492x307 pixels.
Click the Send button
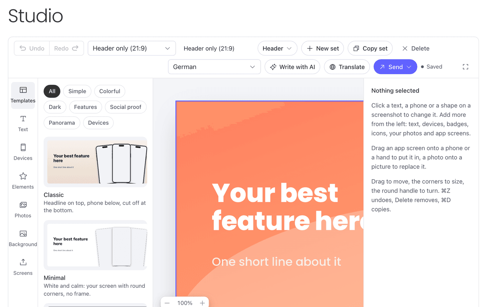click(395, 67)
